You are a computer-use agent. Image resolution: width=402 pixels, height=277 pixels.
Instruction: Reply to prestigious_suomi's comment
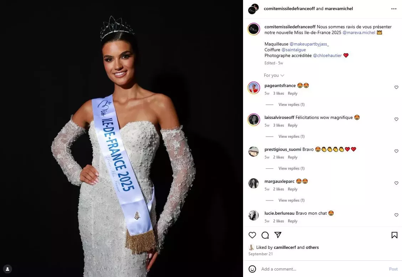click(293, 157)
